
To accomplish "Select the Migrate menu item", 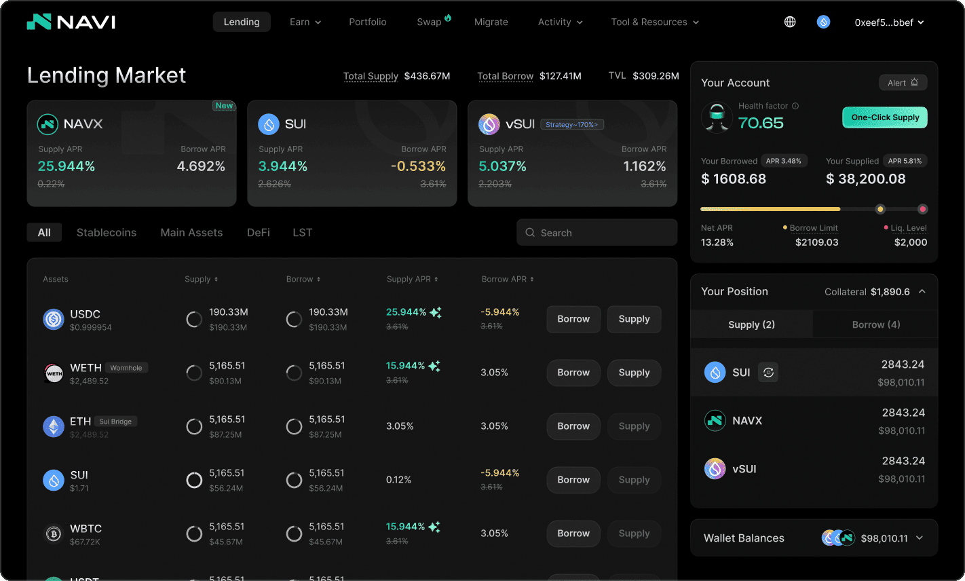I will (491, 21).
